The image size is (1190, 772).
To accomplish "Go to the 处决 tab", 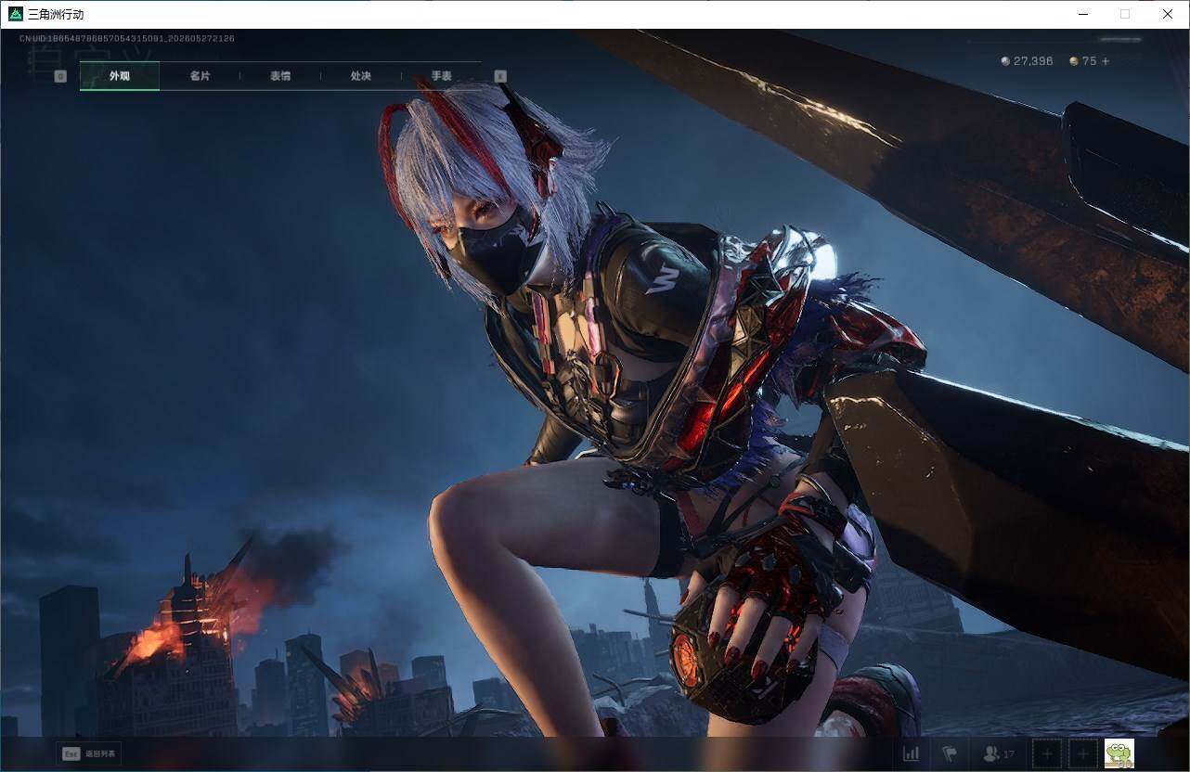I will 361,76.
